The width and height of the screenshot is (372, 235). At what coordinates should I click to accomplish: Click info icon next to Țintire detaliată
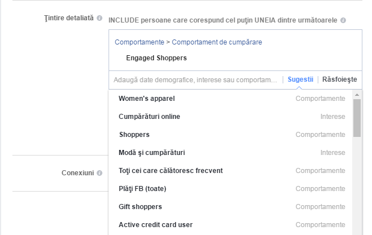point(100,19)
